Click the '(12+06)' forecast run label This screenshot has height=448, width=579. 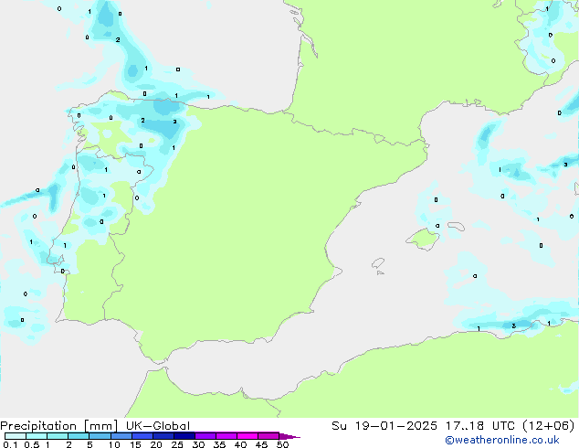click(x=549, y=426)
